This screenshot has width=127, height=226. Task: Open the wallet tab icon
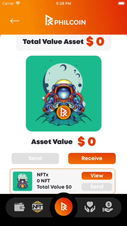coord(20,207)
